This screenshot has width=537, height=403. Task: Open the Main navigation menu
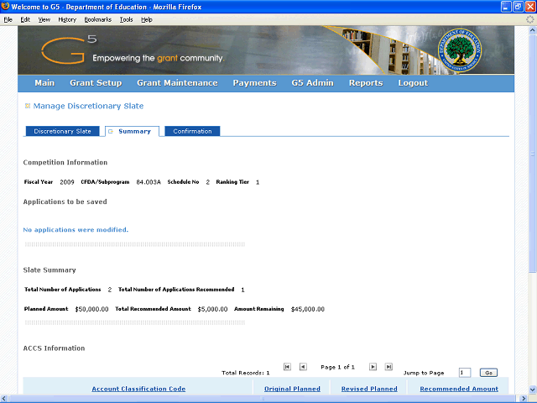pyautogui.click(x=44, y=83)
